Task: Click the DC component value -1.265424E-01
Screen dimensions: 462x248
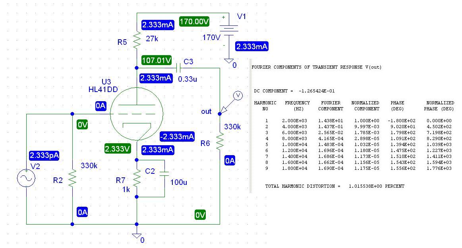Action: point(317,91)
